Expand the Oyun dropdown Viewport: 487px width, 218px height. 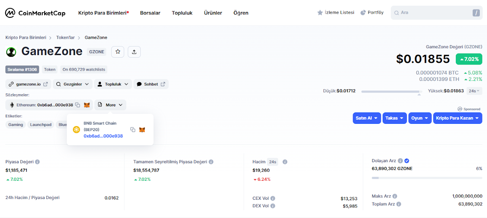coord(420,118)
